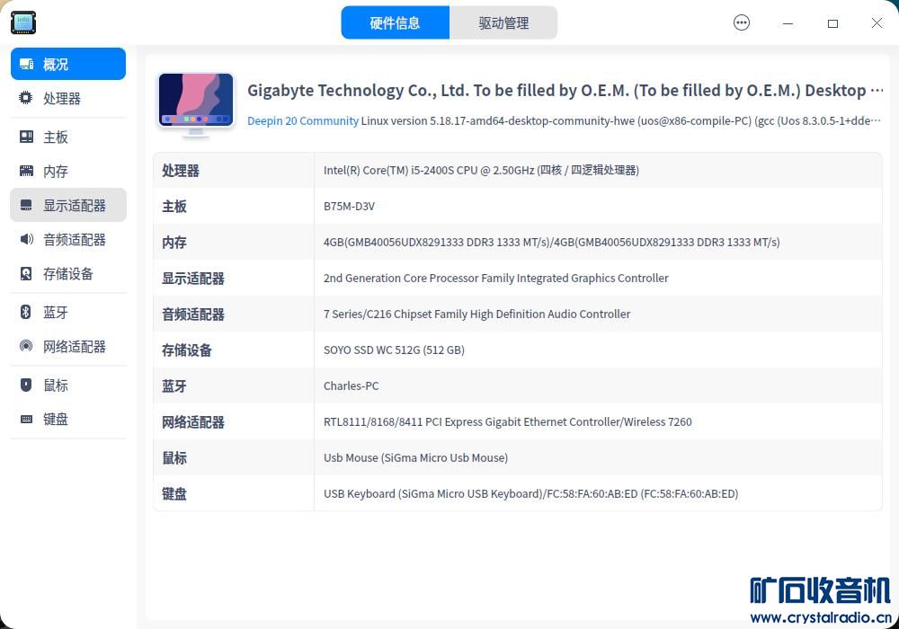899x629 pixels.
Task: Select the USB Keyboard (SiGma Micro) value
Action: [531, 494]
